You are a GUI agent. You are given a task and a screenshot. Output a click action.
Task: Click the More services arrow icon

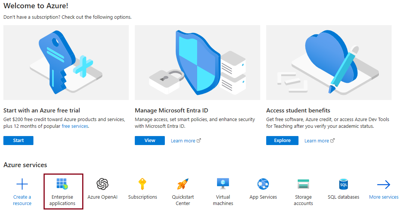(x=384, y=184)
